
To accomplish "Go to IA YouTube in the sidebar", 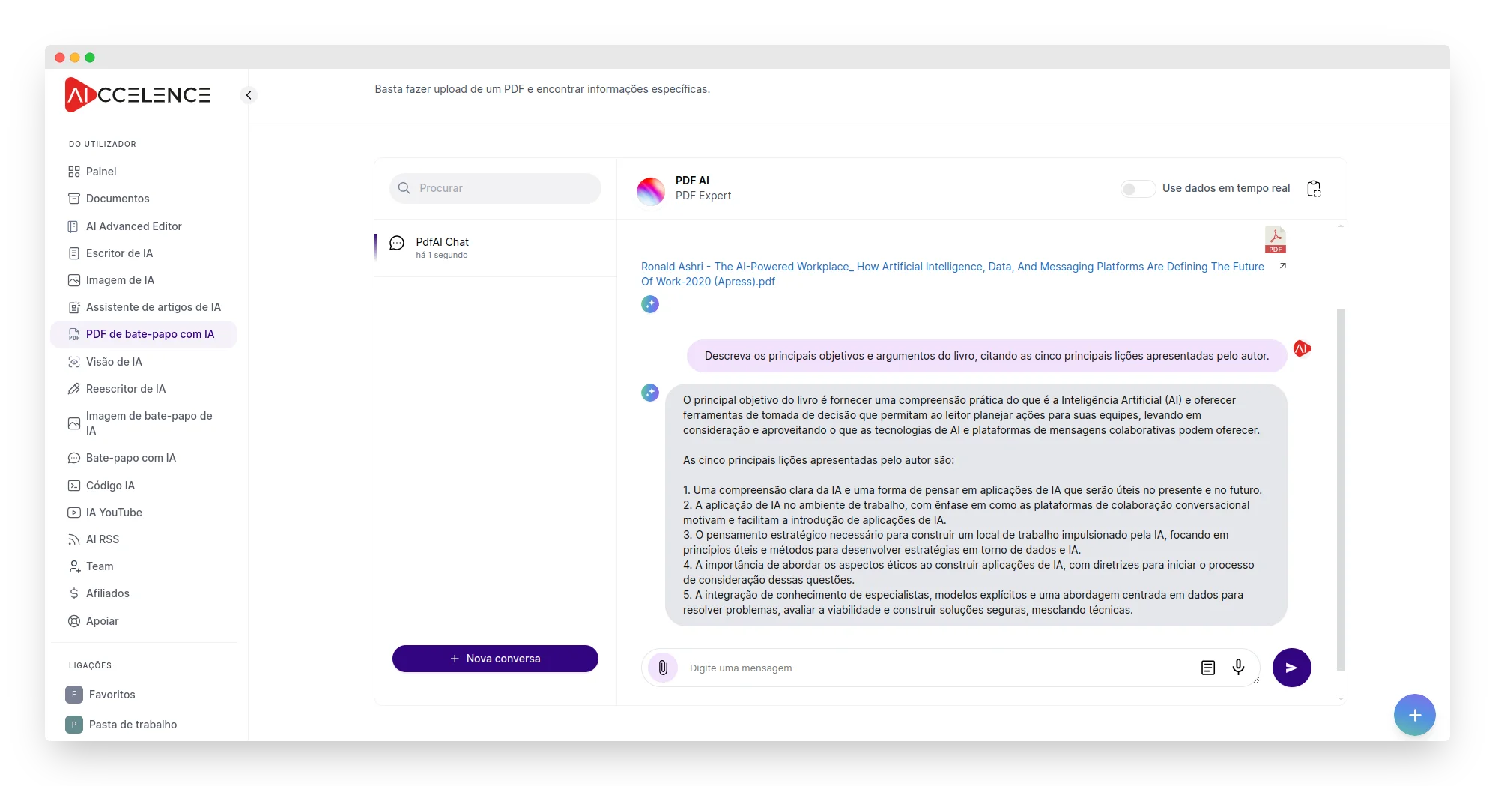I will (x=114, y=513).
